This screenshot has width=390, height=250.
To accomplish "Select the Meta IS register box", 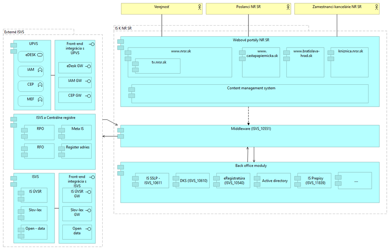I will click(x=76, y=133).
